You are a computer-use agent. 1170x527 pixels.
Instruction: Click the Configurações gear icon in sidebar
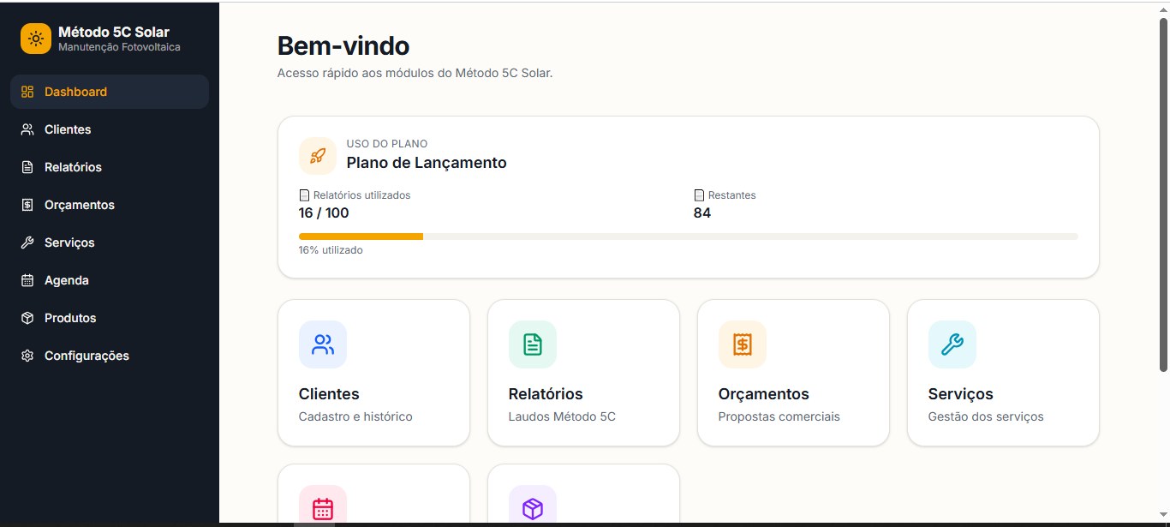[27, 356]
